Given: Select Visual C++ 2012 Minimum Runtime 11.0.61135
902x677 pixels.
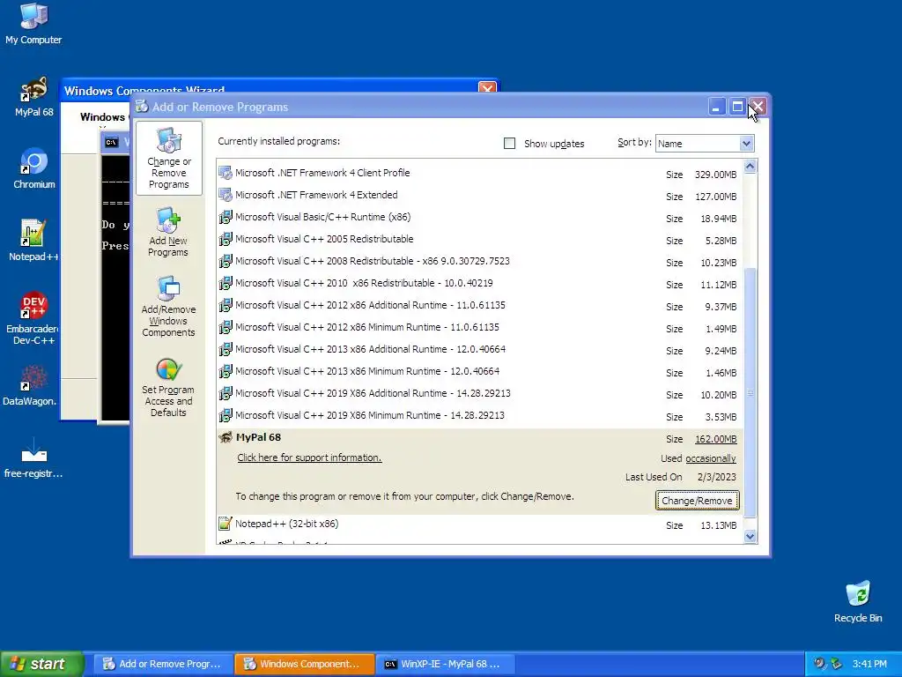Looking at the screenshot, I should pyautogui.click(x=480, y=328).
